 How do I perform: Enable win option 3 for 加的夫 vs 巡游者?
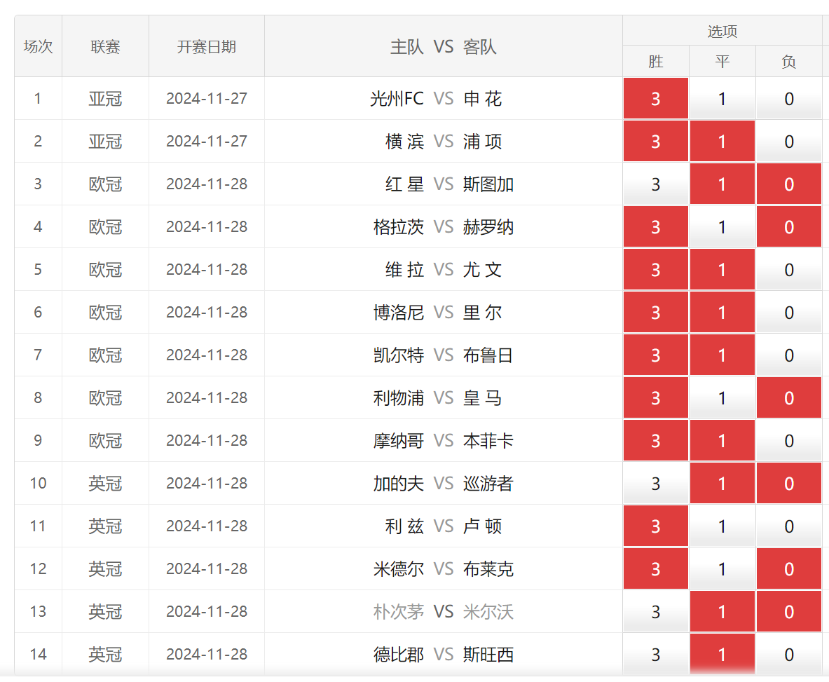tap(655, 484)
